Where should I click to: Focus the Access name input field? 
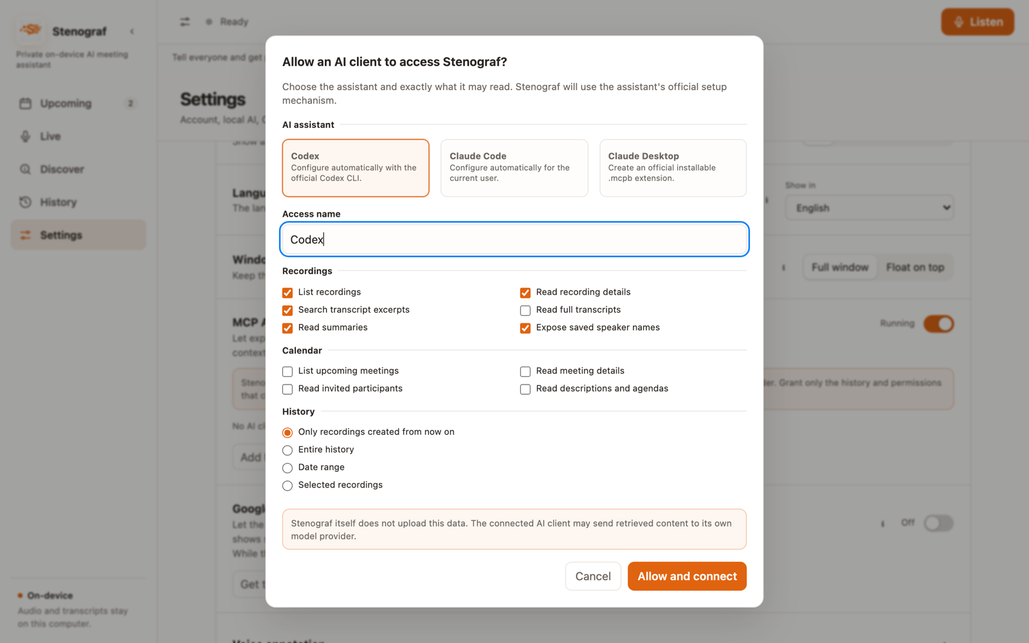(x=514, y=239)
